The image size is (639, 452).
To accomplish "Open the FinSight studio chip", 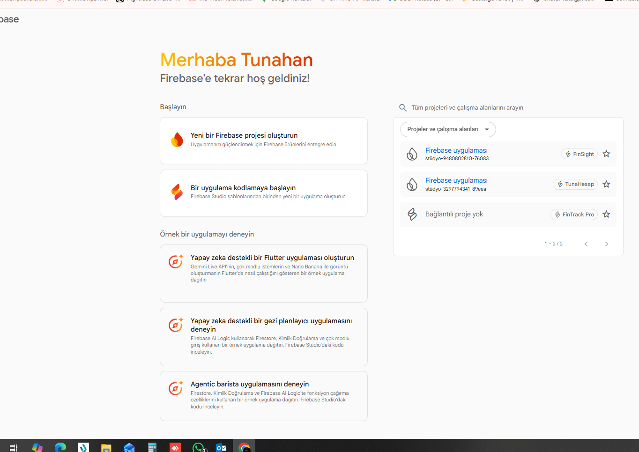I will pos(580,154).
